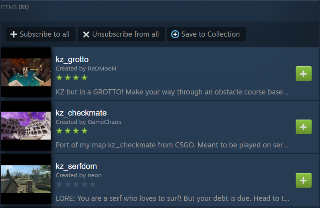
Task: Open the kz_checkmate item title
Action: (x=81, y=113)
